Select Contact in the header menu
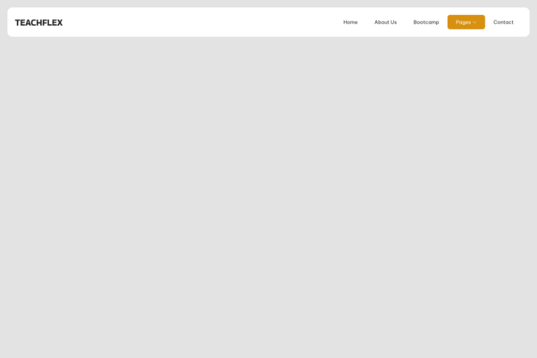 [x=503, y=22]
